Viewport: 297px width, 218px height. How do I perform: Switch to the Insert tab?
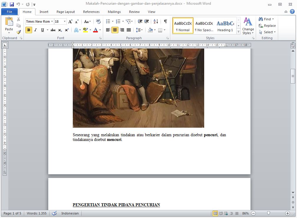click(x=44, y=12)
